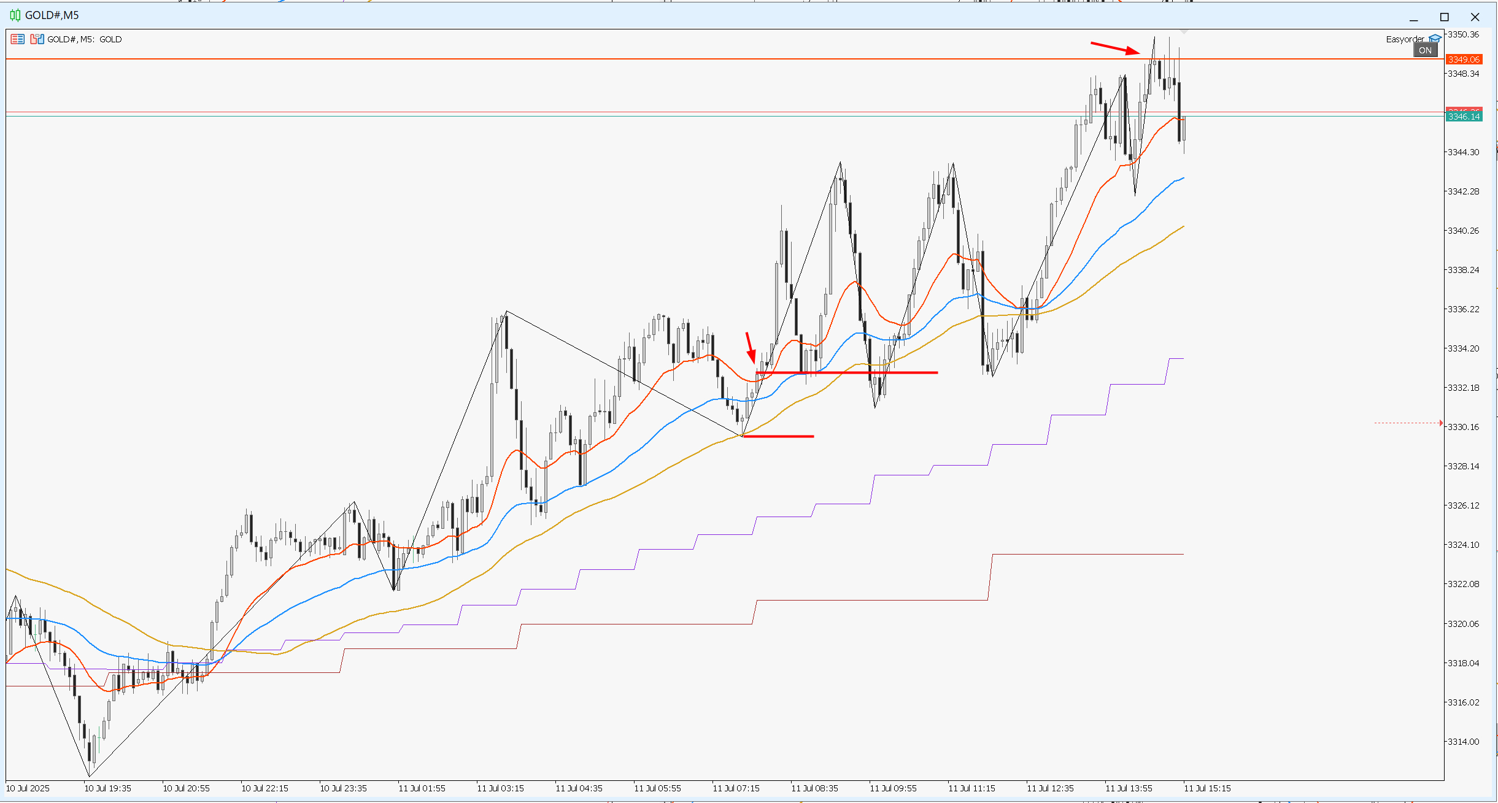Select the red arrow near 07:15 breakout

tap(751, 348)
